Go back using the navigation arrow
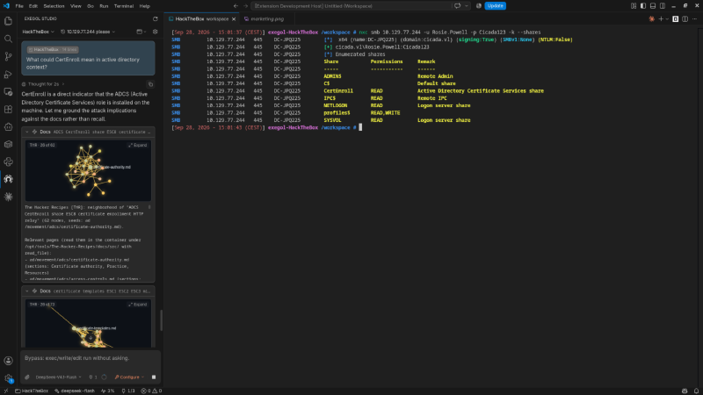Image resolution: width=703 pixels, height=395 pixels. click(x=236, y=6)
